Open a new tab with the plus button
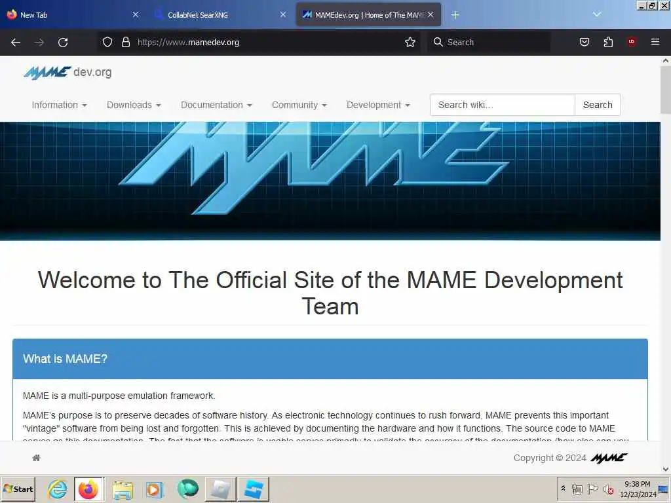The width and height of the screenshot is (671, 503). point(455,15)
